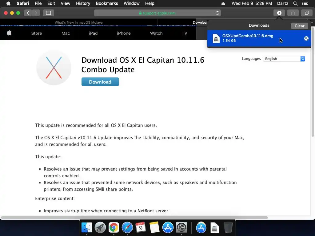
Task: Click the page title Download OS X El Capitan
Action: (x=143, y=65)
